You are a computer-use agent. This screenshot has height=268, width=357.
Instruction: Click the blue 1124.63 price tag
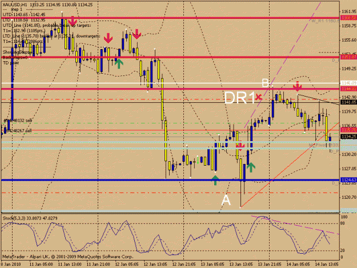point(348,180)
